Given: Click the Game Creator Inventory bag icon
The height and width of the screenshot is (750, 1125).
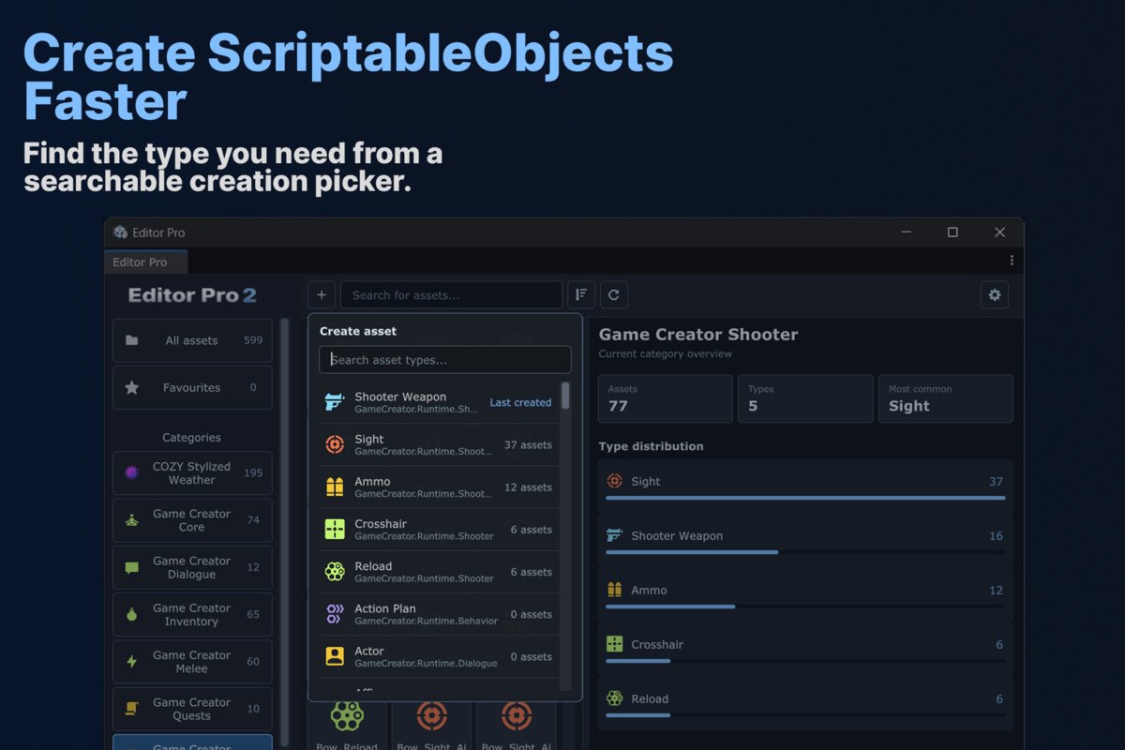Looking at the screenshot, I should [x=132, y=614].
